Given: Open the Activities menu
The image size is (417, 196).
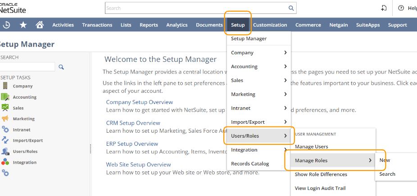Looking at the screenshot, I should (63, 25).
